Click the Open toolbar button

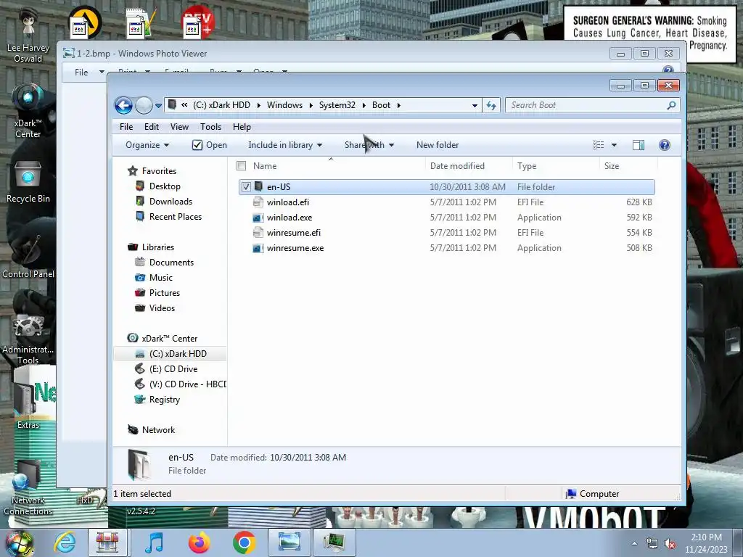coord(210,145)
